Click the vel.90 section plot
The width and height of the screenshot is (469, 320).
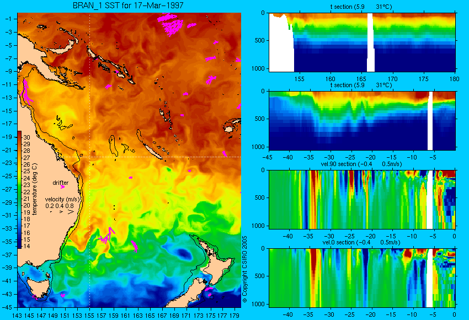362,200
